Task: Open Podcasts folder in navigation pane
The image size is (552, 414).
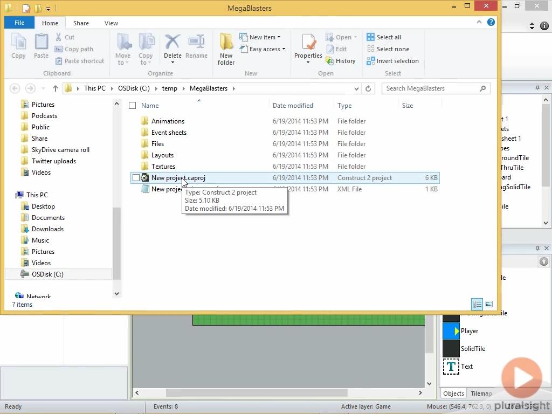Action: coord(44,115)
